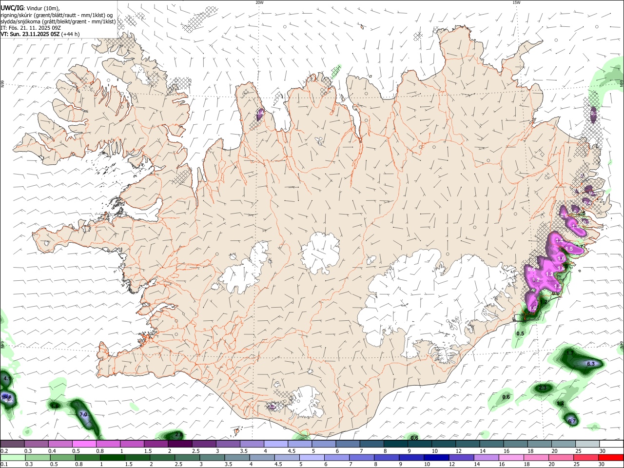Click the '1.7' rainfall value
The height and width of the screenshot is (468, 624).
[x=570, y=353]
